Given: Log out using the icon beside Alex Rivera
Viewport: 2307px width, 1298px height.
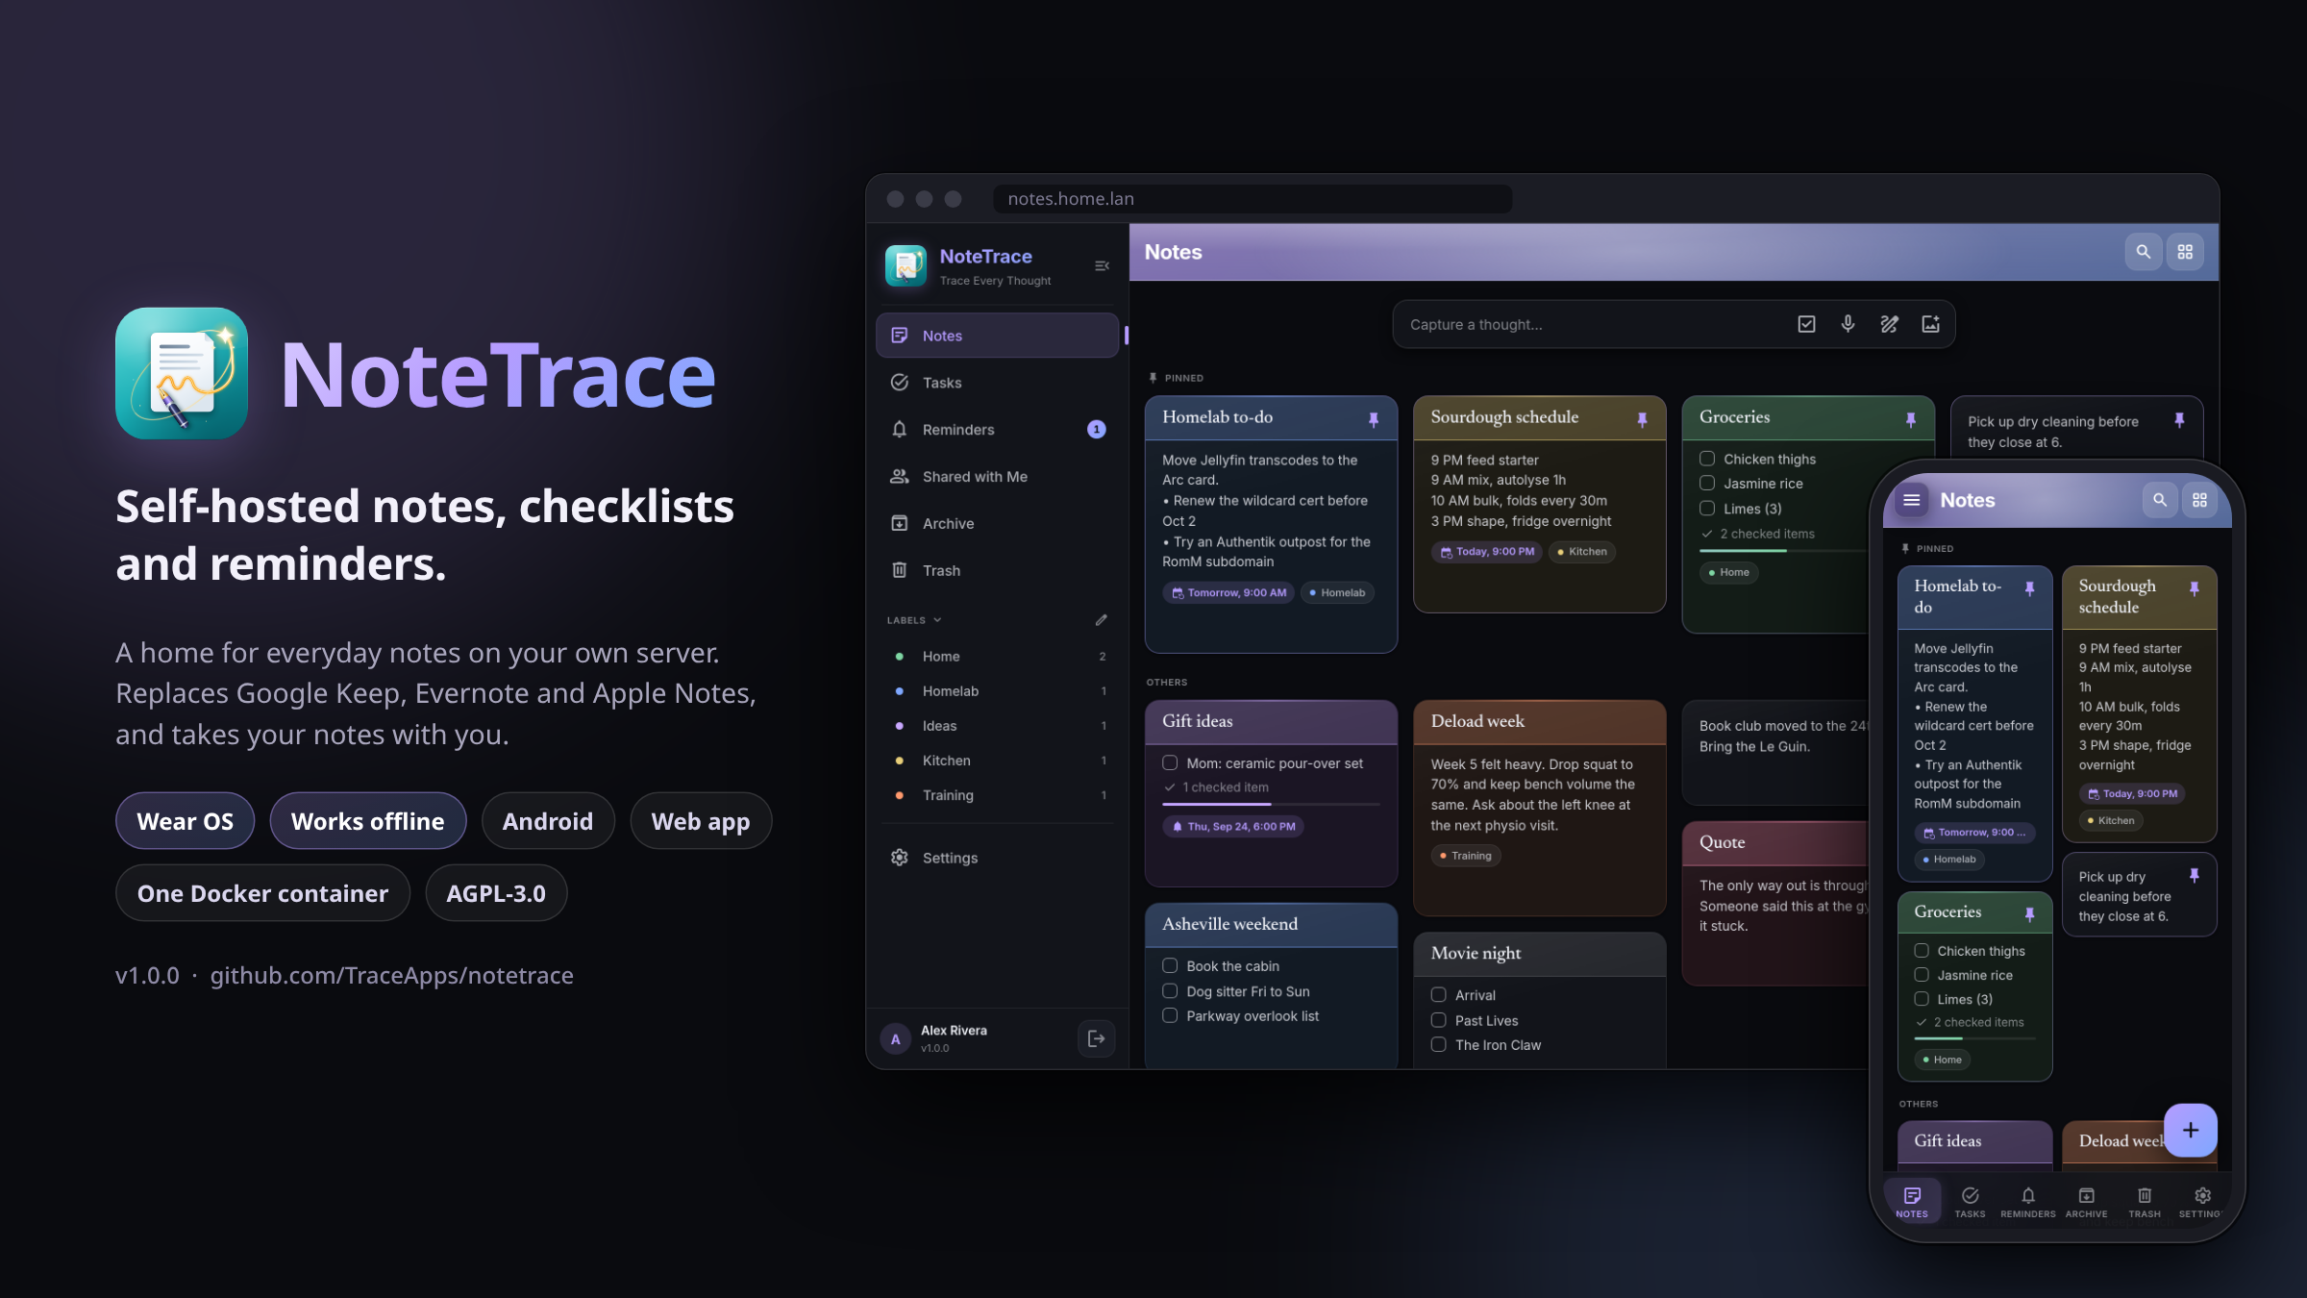Looking at the screenshot, I should [x=1096, y=1038].
